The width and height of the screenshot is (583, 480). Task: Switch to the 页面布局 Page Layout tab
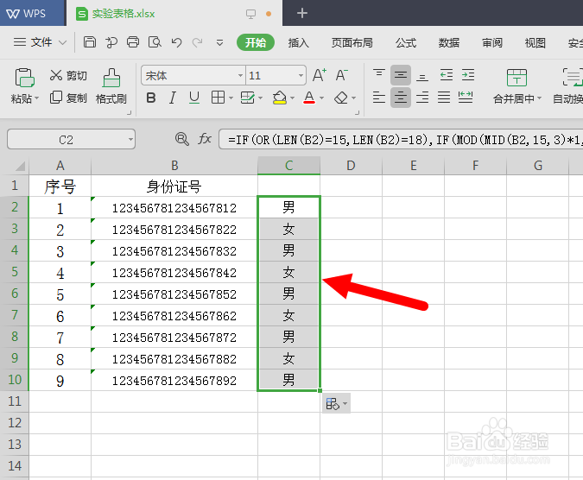pos(352,43)
